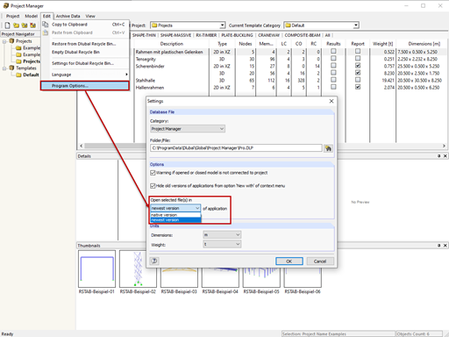Viewport: 449px width, 337px height.
Task: Choose native version from the dropdown list
Action: (175, 215)
